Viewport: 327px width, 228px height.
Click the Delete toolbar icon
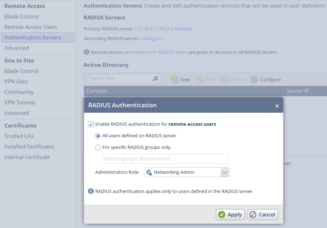coord(225,79)
